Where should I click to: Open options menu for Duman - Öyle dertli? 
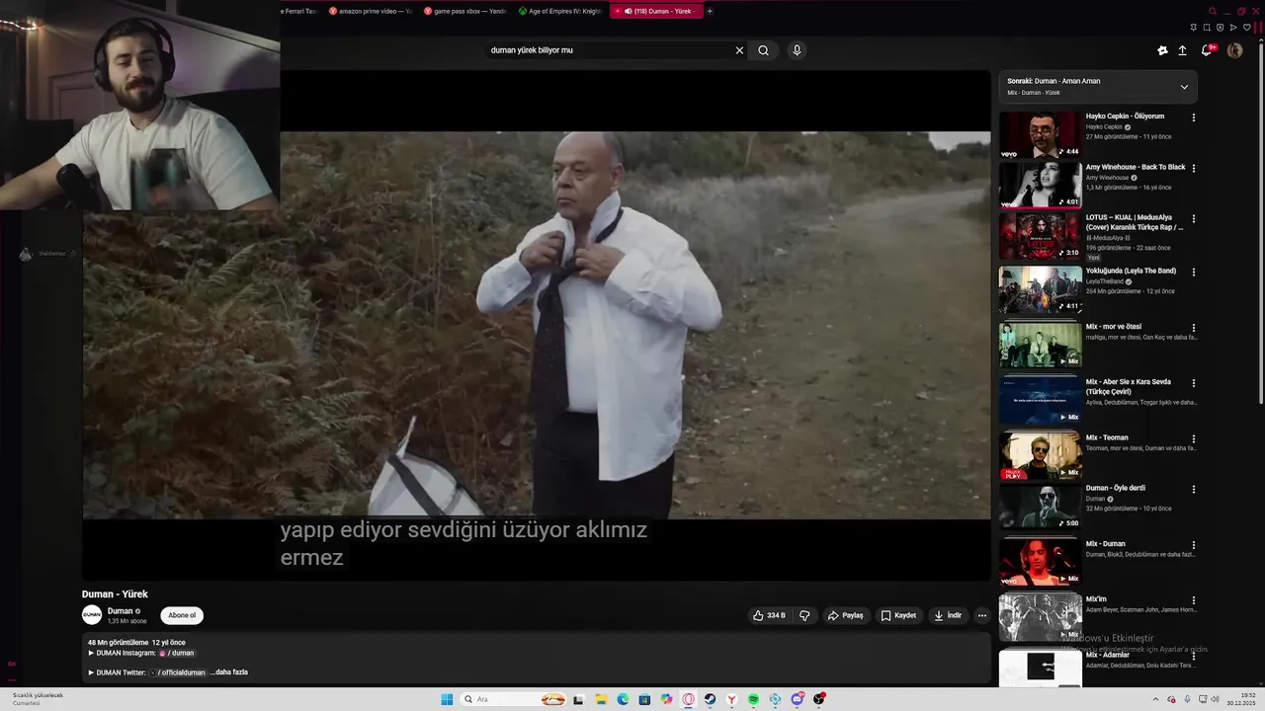pos(1193,490)
